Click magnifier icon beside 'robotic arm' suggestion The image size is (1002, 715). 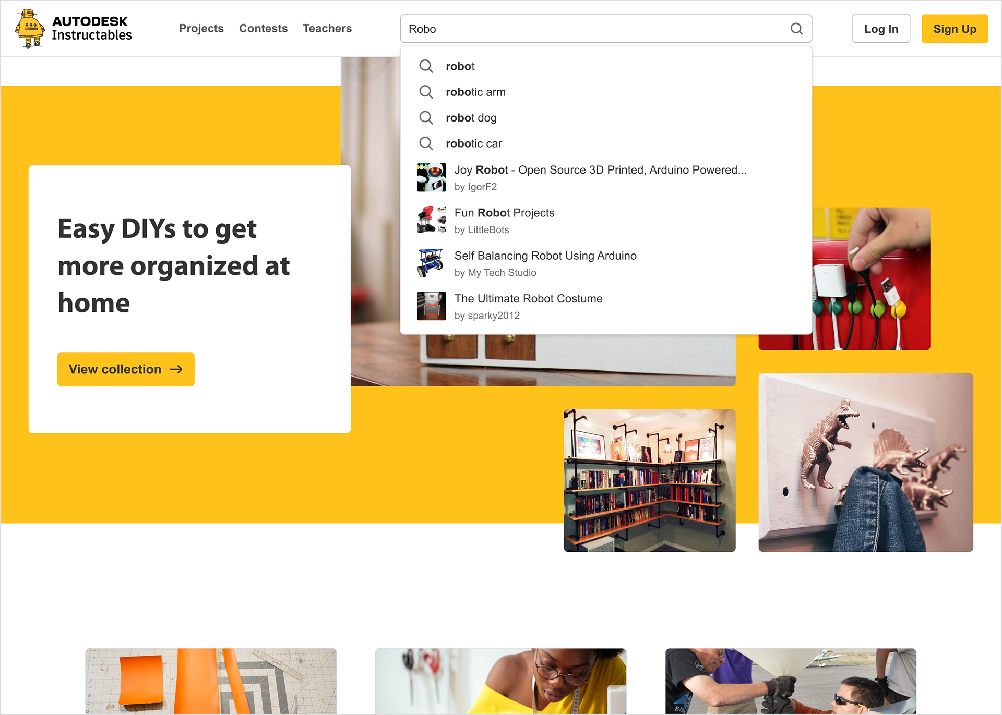(426, 92)
